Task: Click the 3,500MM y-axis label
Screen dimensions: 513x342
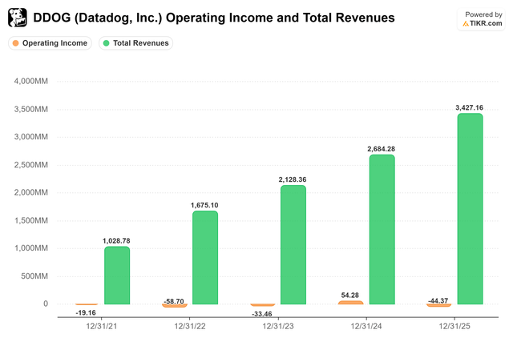Action: (x=30, y=109)
